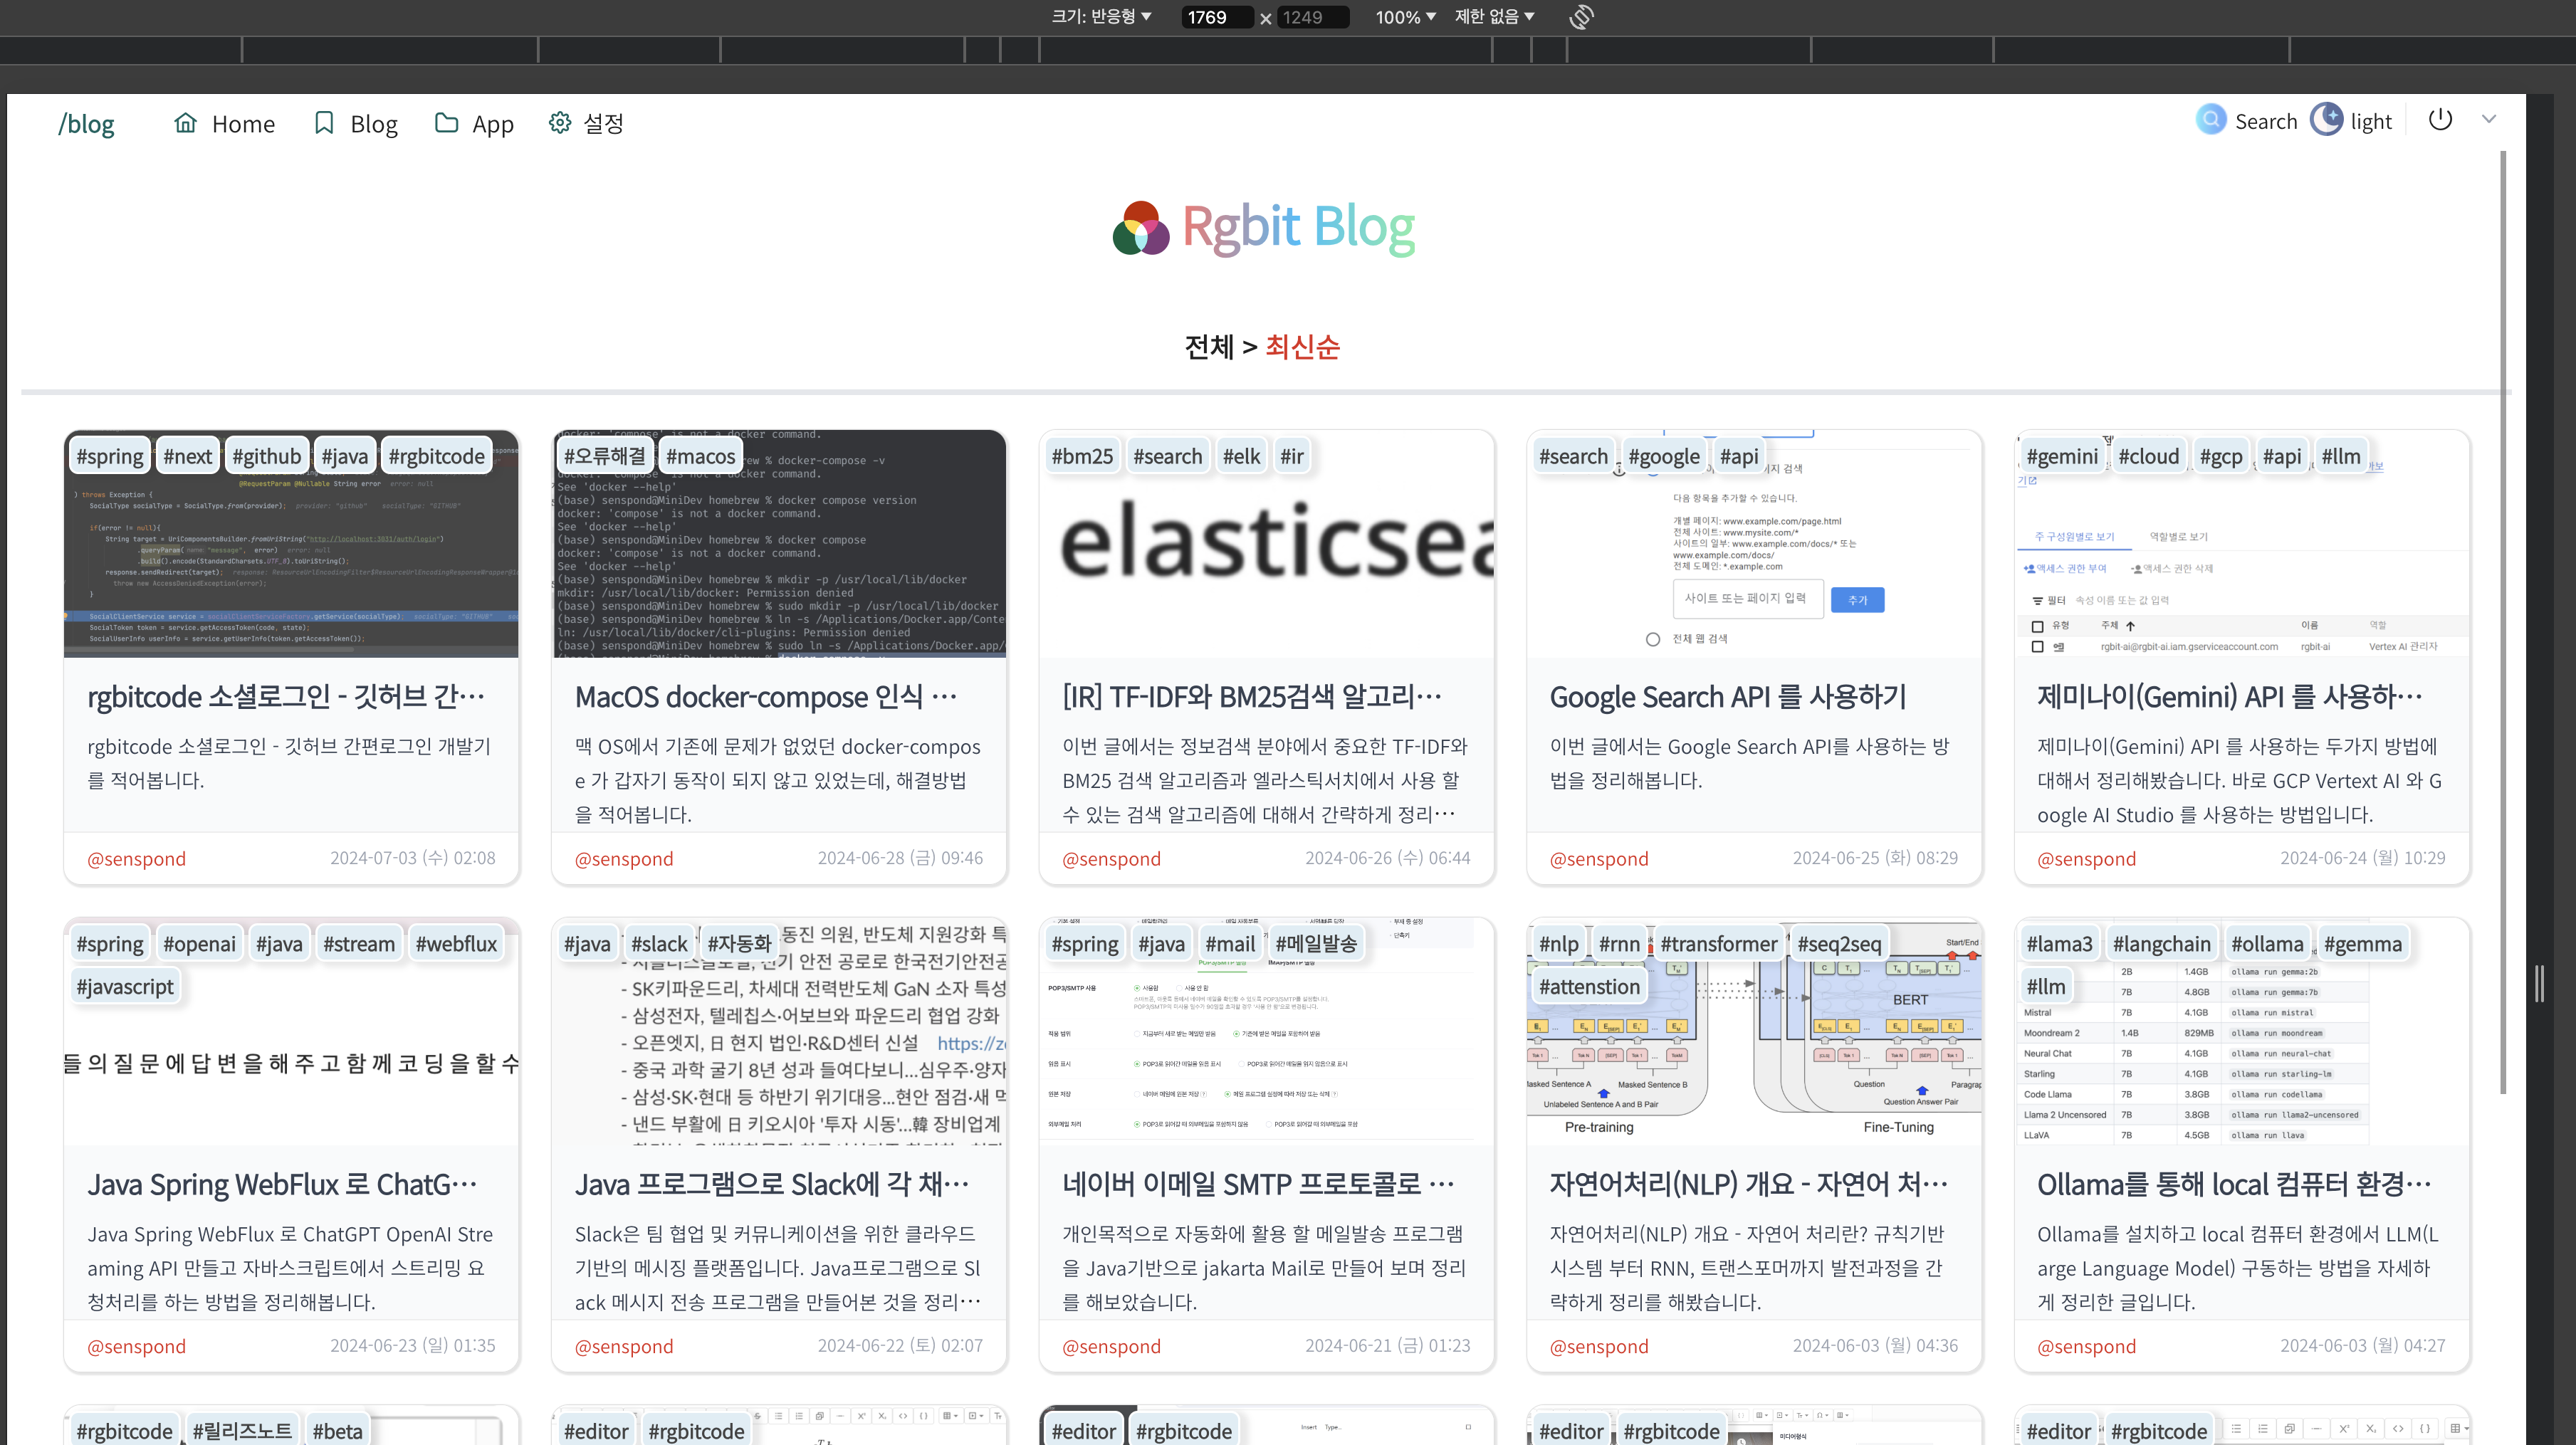This screenshot has height=1445, width=2576.
Task: Click the #google tag
Action: (1663, 456)
